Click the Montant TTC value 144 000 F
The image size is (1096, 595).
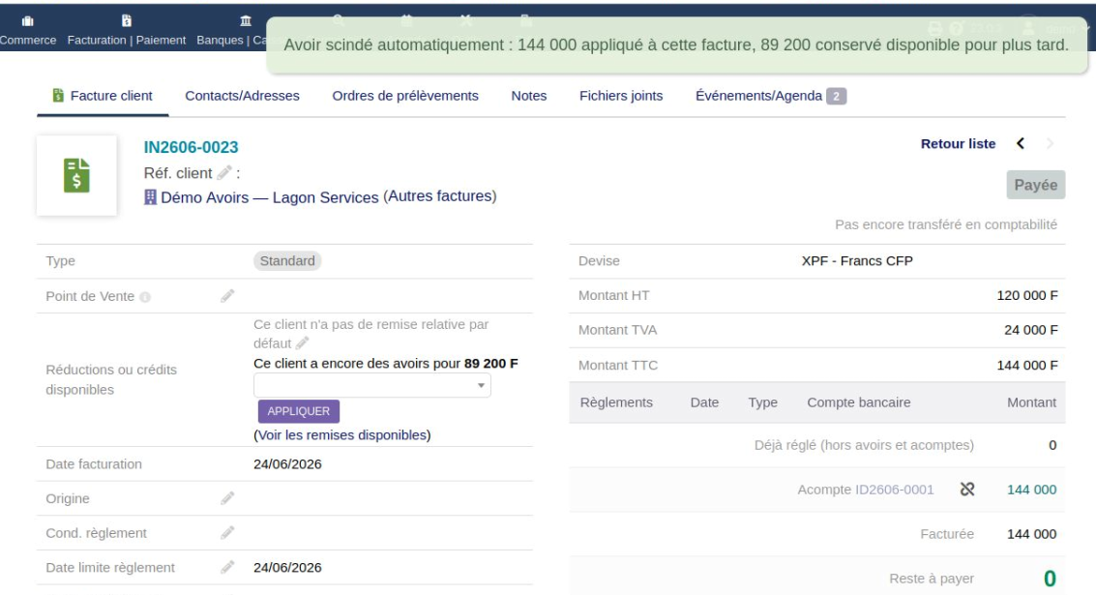pos(1026,365)
